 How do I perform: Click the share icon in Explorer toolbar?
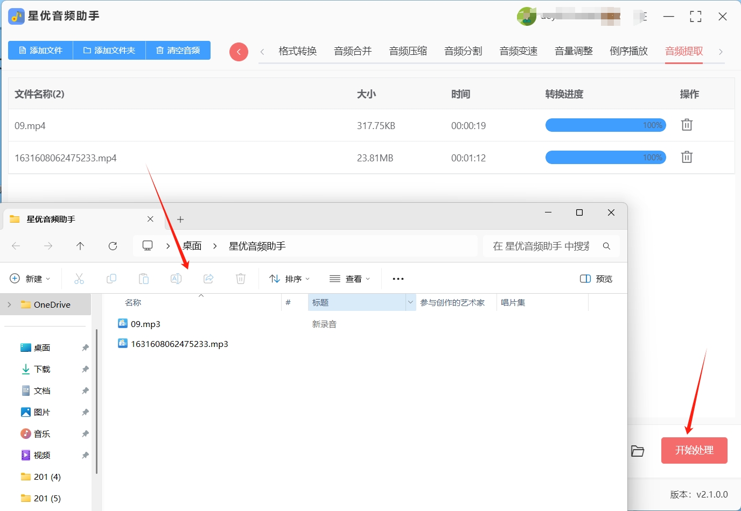(x=208, y=279)
